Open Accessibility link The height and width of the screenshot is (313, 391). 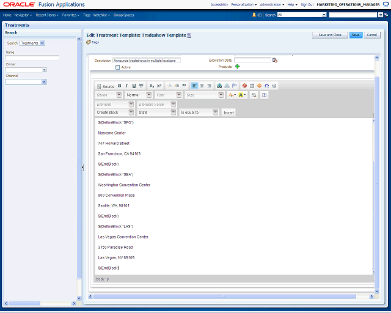[219, 4]
